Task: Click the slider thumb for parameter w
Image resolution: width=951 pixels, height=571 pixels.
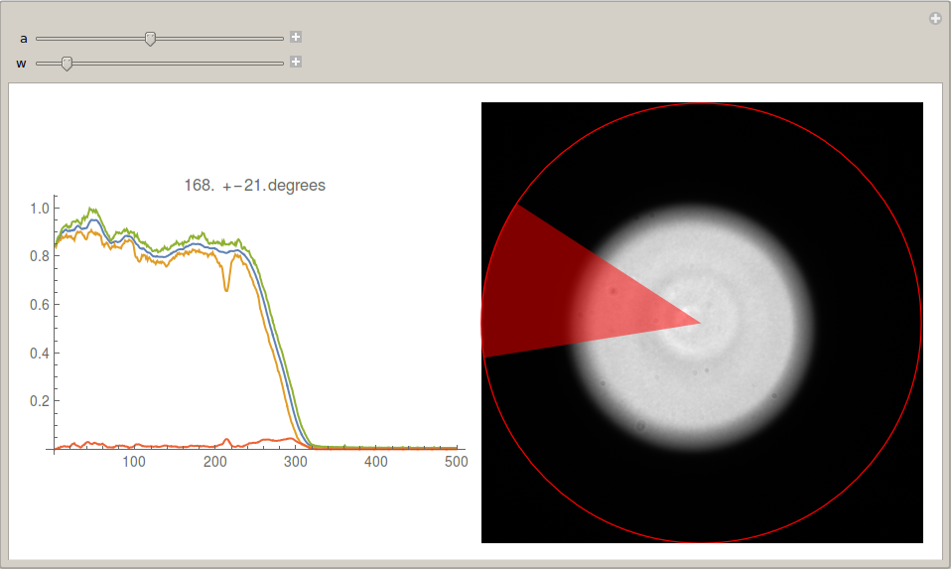Action: (68, 64)
